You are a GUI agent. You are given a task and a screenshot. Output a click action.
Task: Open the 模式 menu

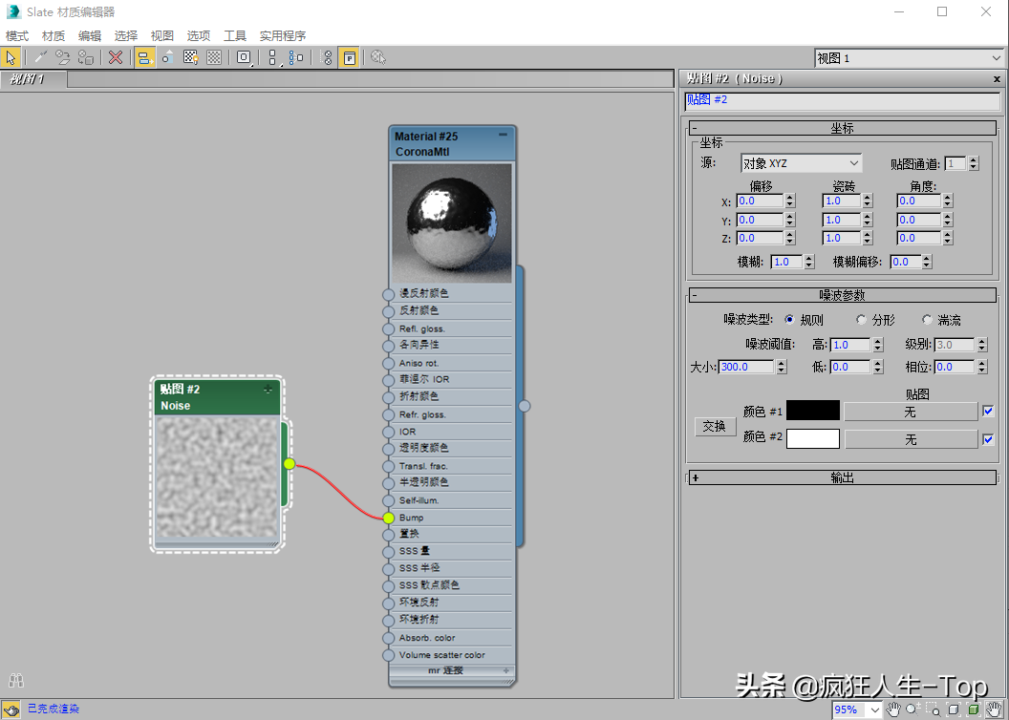click(17, 36)
